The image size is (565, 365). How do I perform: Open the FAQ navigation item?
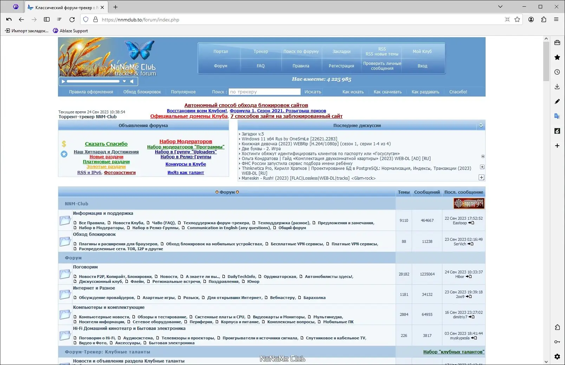point(261,66)
